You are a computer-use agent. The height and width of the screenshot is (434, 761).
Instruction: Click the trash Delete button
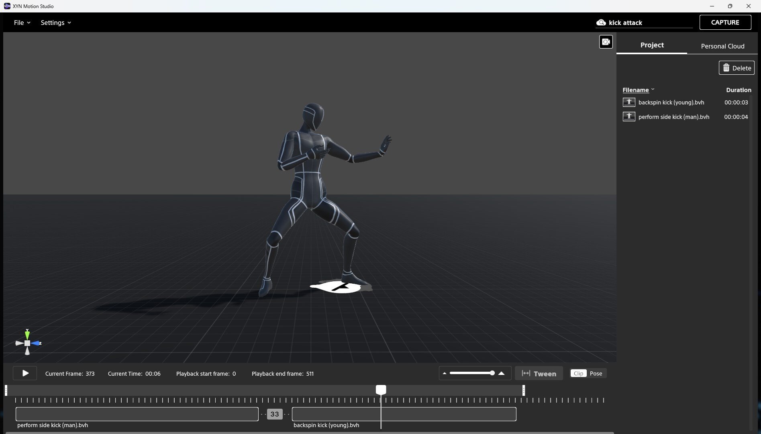737,68
